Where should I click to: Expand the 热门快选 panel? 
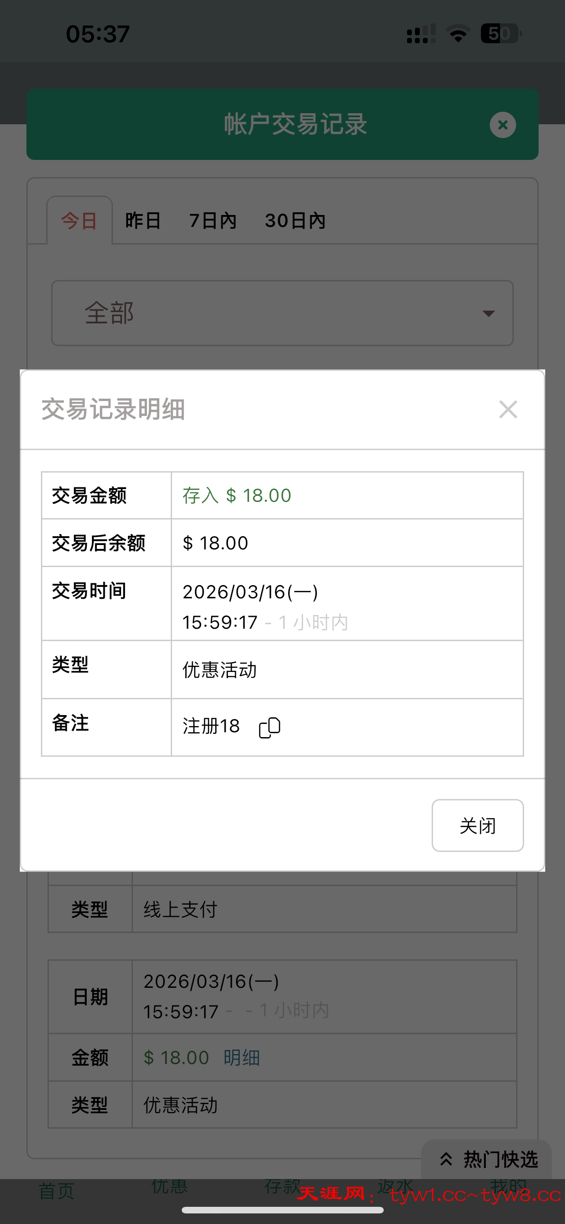[x=499, y=1159]
